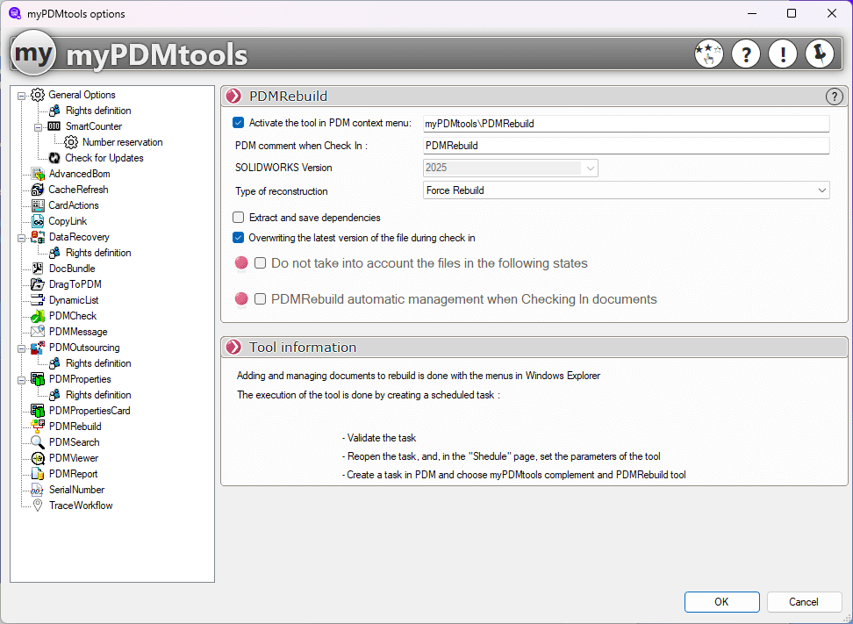Select the PDMSearch tool in the sidebar
Viewport: 853px width, 624px height.
coord(74,441)
